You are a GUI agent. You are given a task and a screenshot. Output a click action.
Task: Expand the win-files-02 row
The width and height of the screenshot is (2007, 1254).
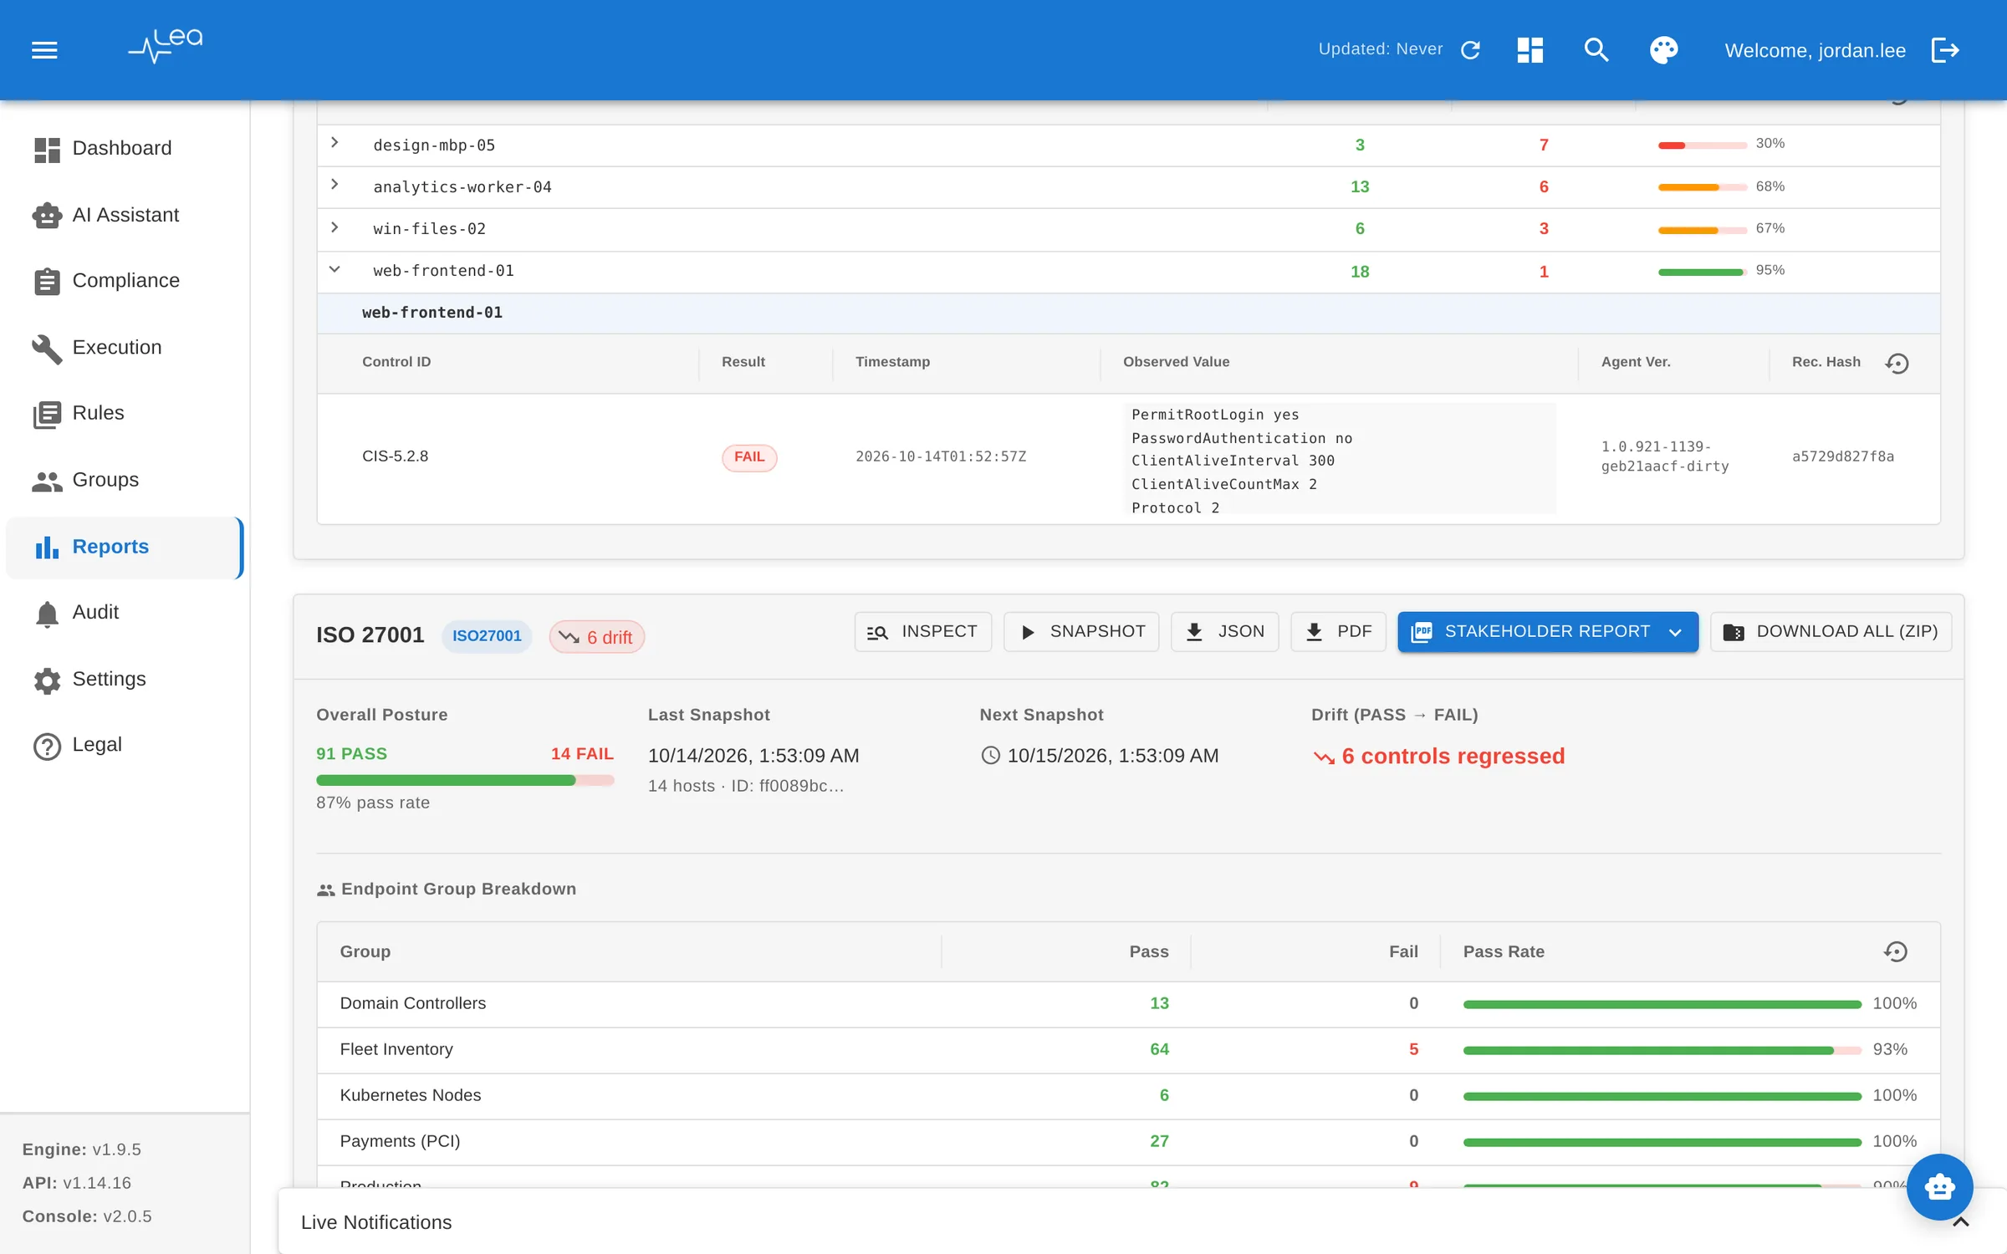coord(334,227)
